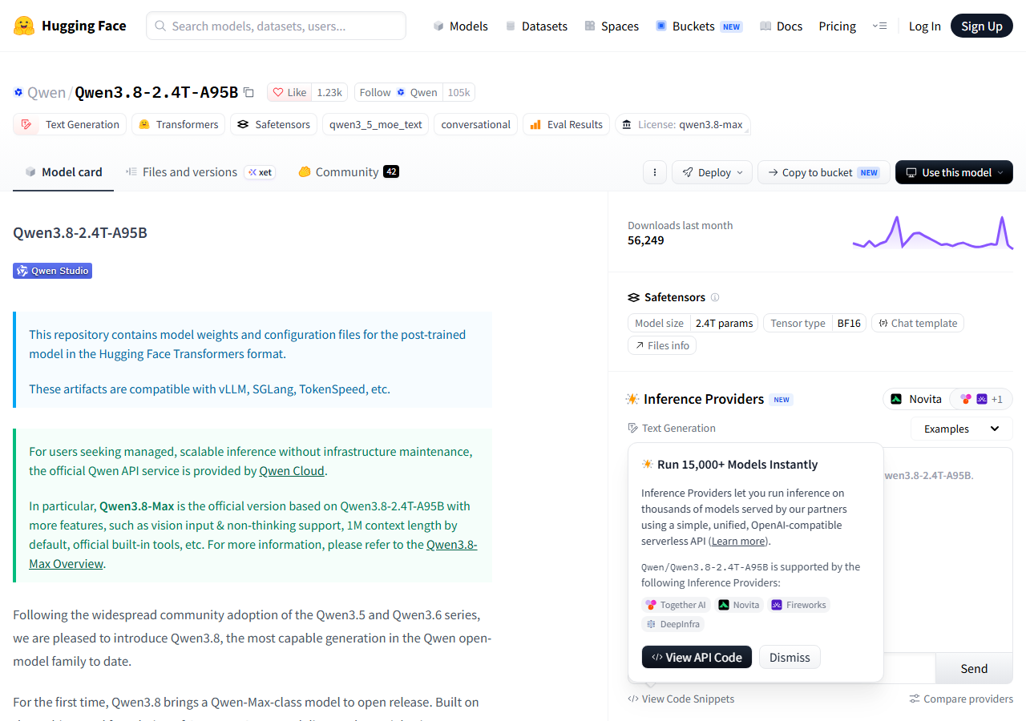Select Novita in the supported providers list
The width and height of the screenshot is (1026, 721).
pos(739,605)
